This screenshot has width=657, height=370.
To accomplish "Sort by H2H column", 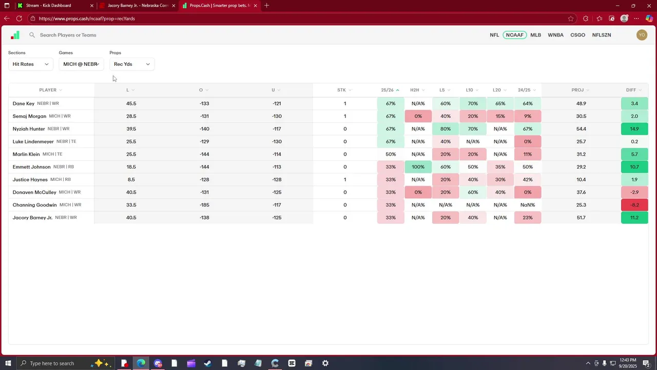I will [417, 90].
